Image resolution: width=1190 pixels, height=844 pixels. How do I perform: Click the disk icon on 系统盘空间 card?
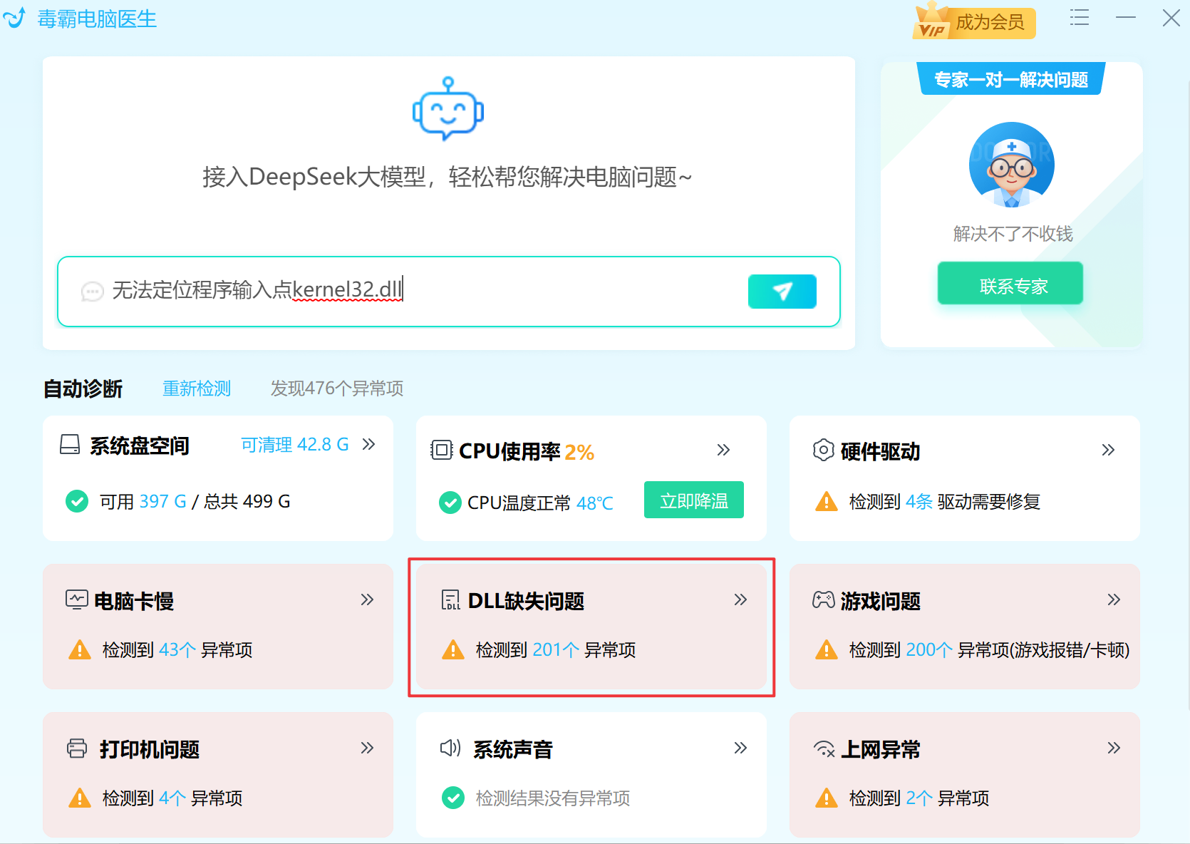pyautogui.click(x=70, y=445)
